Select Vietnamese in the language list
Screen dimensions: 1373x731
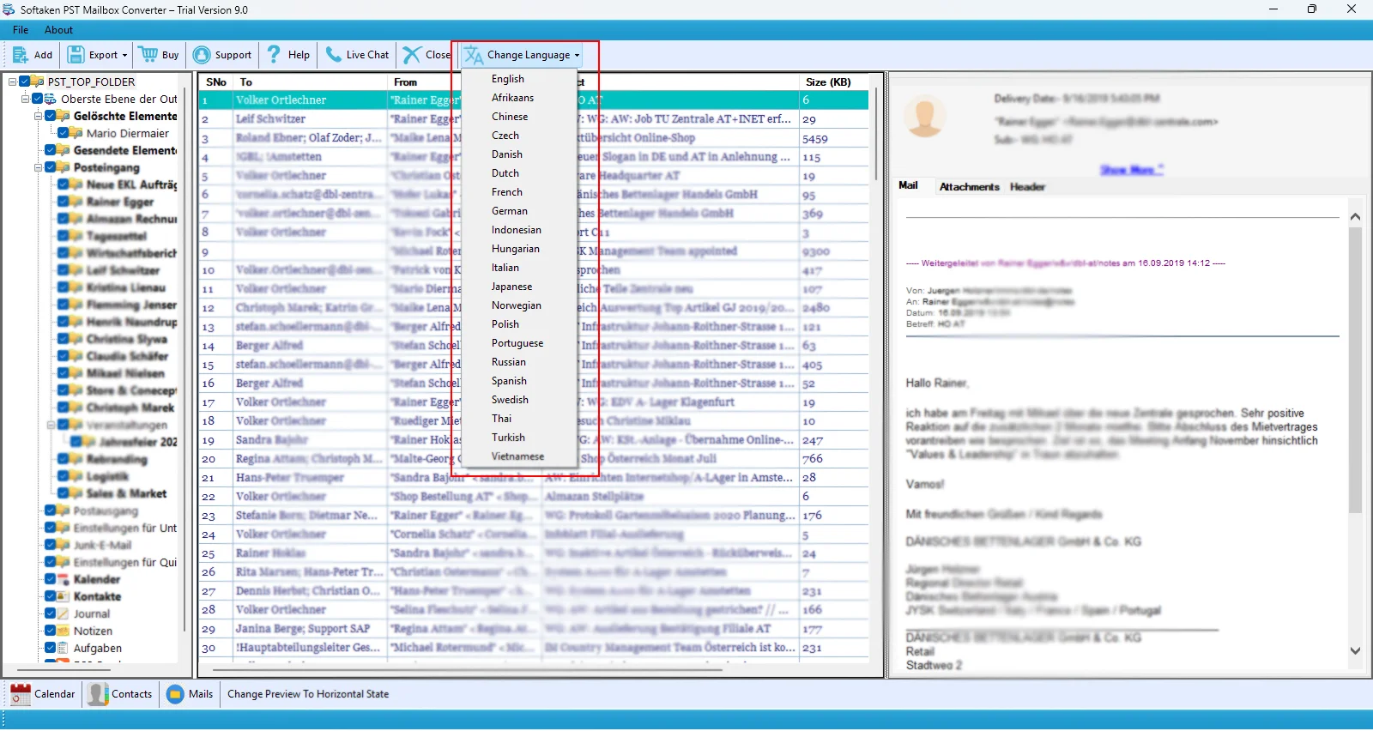click(518, 456)
